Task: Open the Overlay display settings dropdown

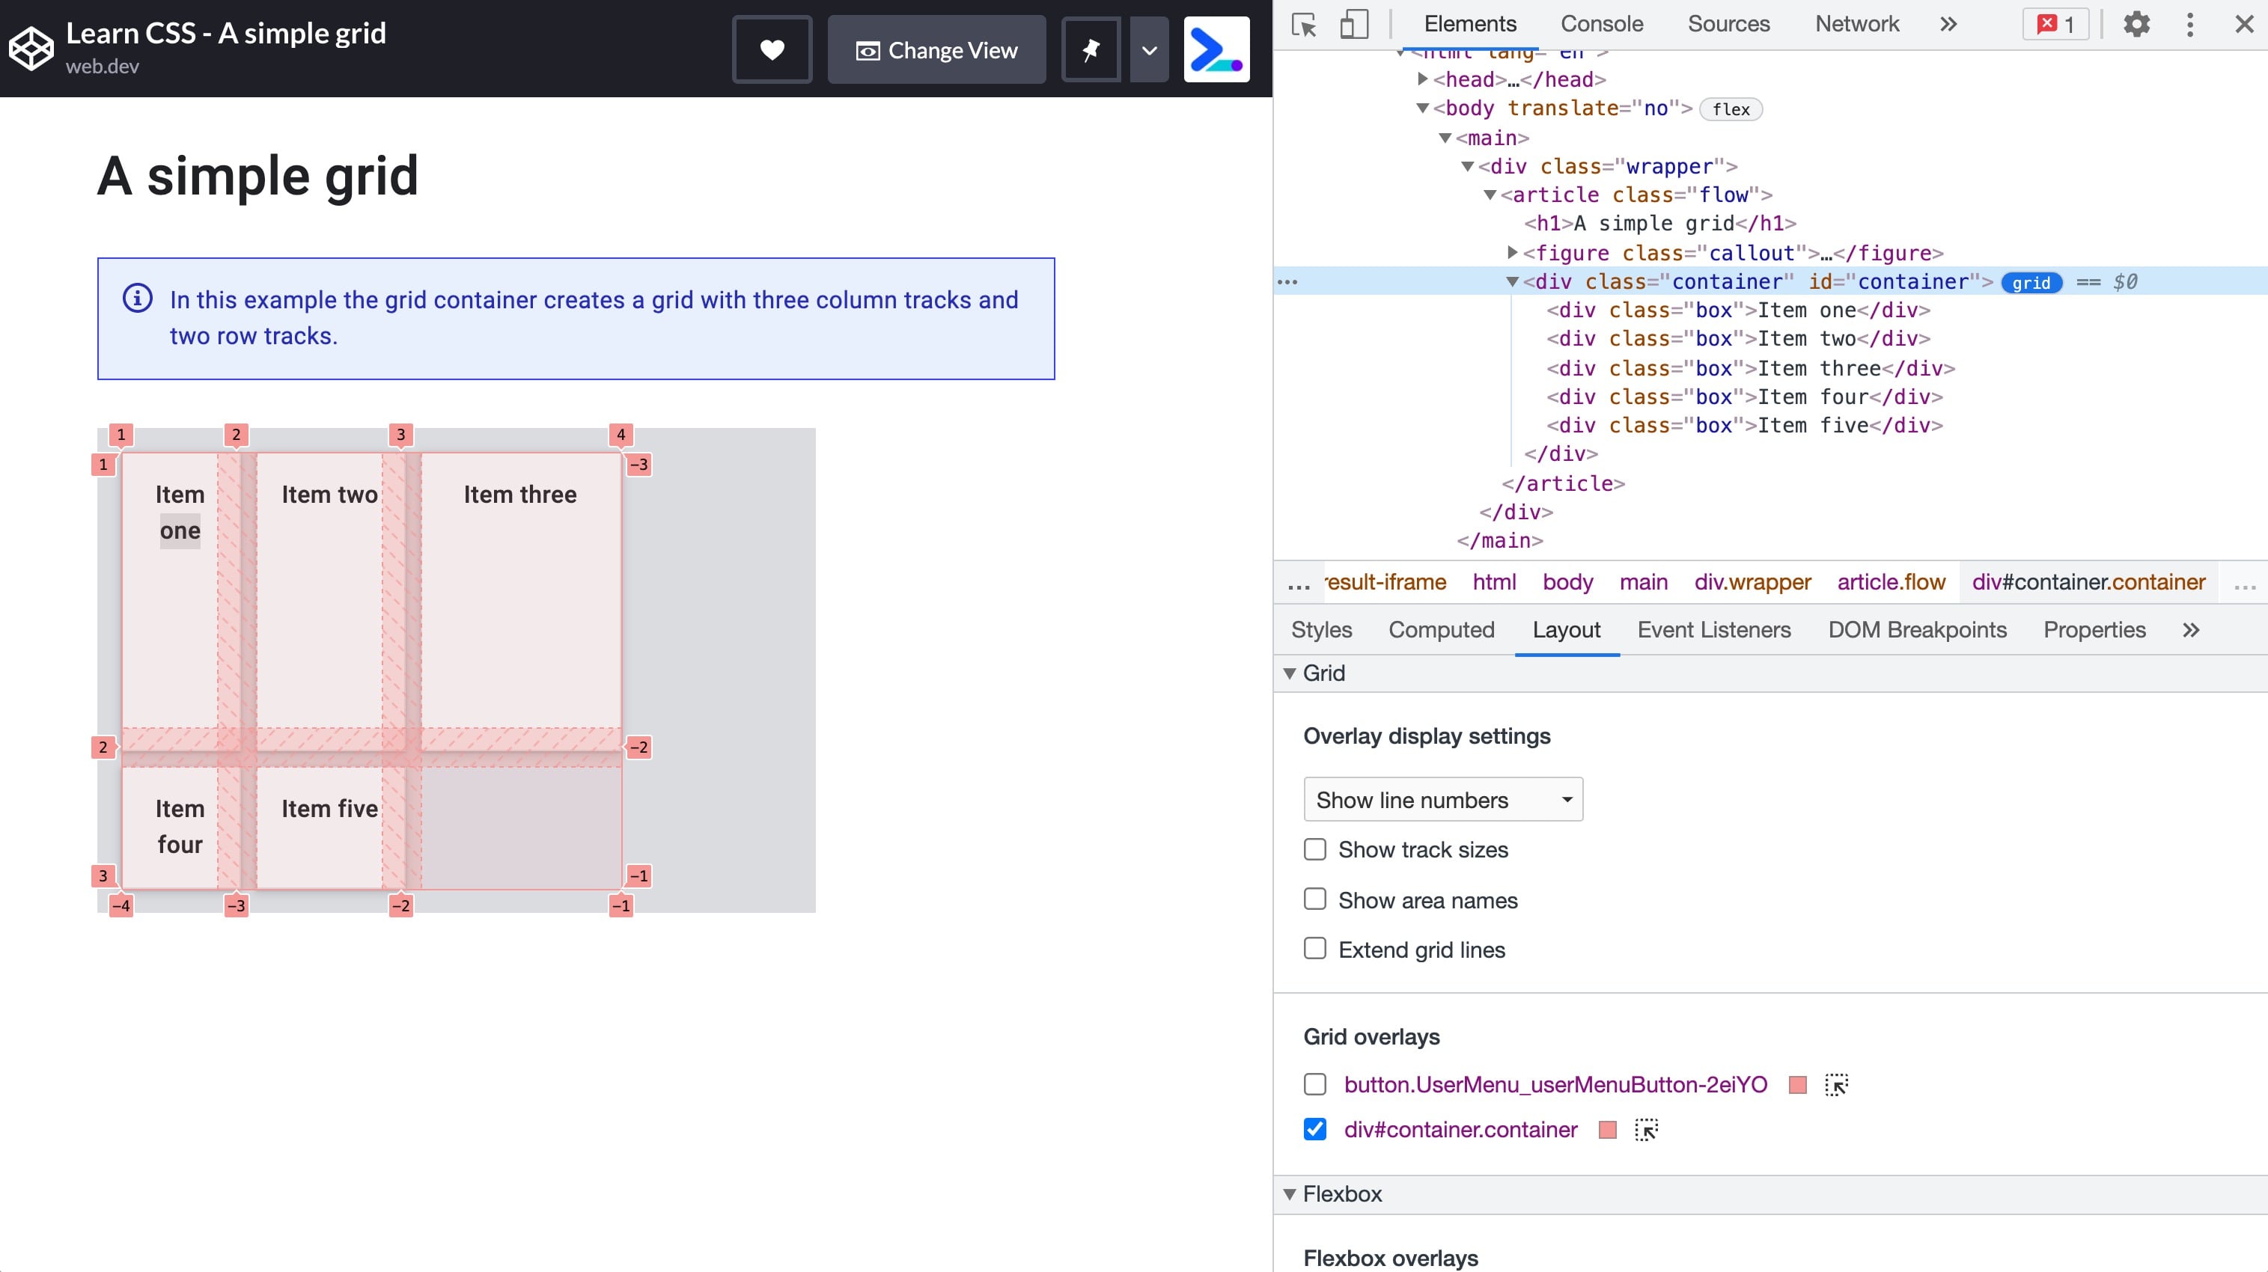Action: click(1441, 798)
